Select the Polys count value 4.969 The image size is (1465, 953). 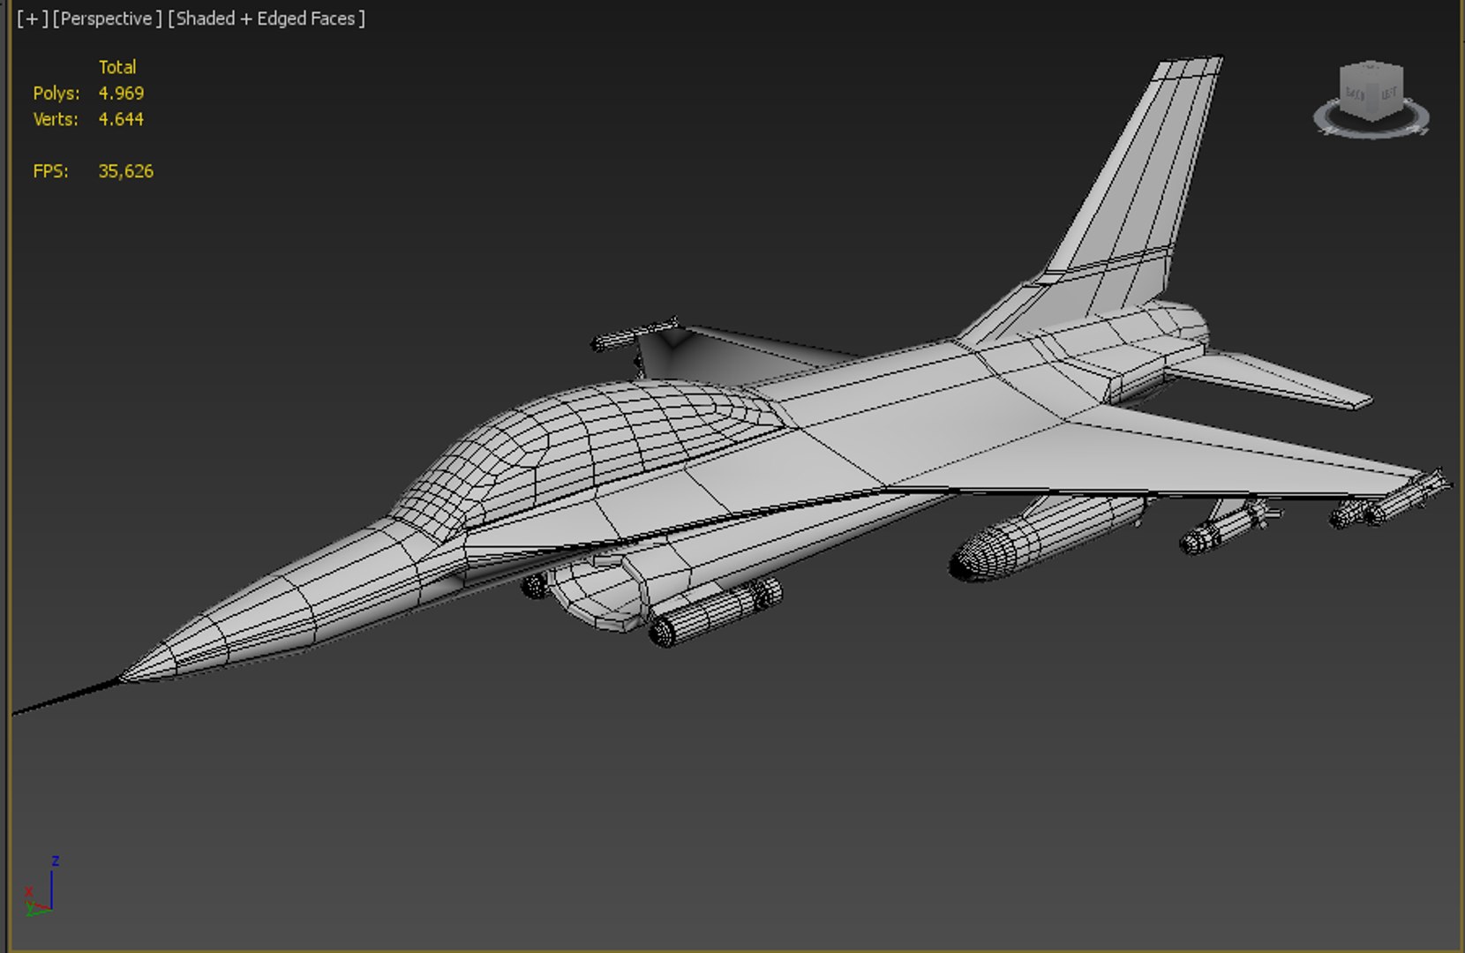point(121,94)
